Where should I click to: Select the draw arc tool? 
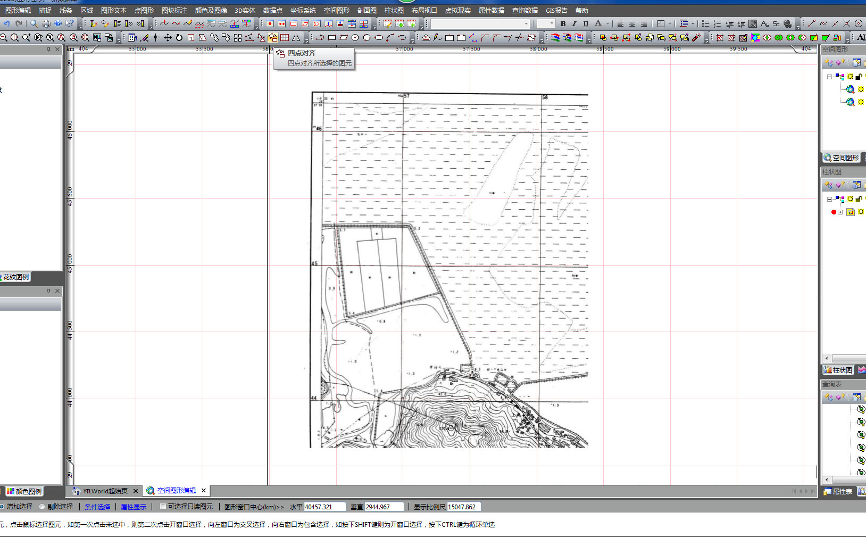tap(390, 37)
